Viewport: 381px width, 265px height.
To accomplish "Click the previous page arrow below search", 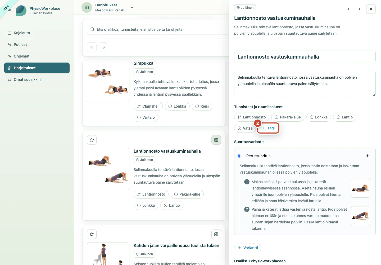I will pyautogui.click(x=92, y=47).
